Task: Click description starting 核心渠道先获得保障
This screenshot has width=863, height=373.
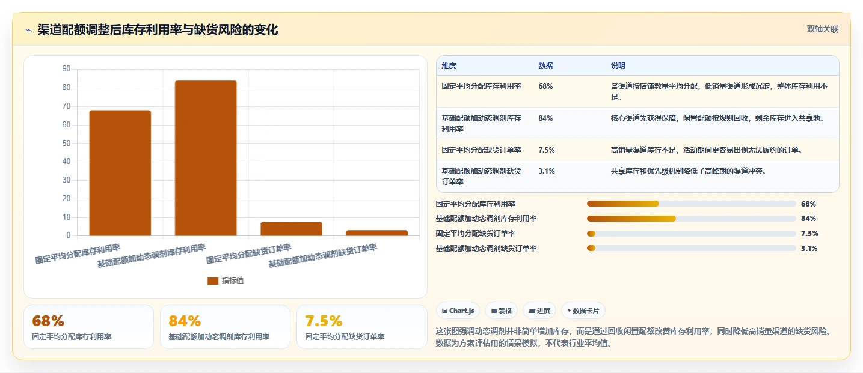Action: tap(717, 118)
